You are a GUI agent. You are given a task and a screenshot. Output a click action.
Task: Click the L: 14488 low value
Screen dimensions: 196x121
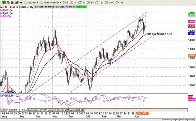coord(60,7)
